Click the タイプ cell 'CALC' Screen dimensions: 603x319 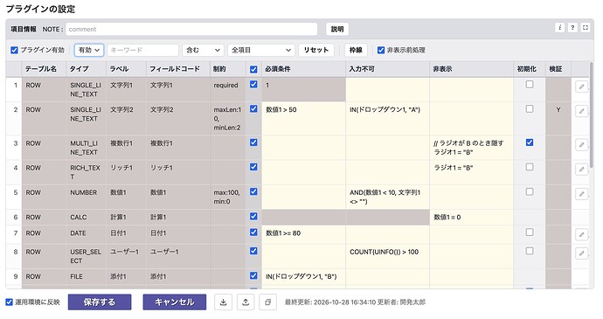point(87,218)
